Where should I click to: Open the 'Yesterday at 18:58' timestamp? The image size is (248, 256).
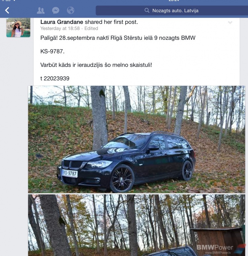60,28
